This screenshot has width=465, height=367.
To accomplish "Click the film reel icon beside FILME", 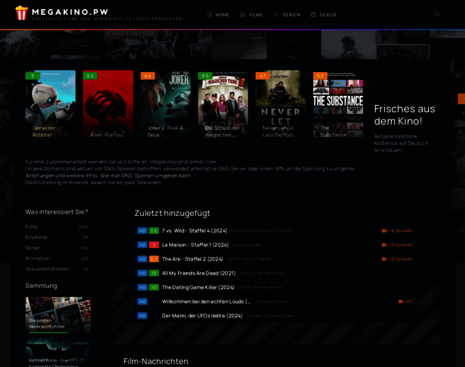I will pos(242,15).
